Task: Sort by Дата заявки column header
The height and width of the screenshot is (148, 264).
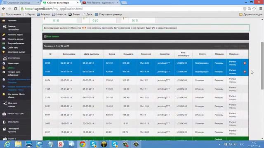Action: (x=69, y=54)
